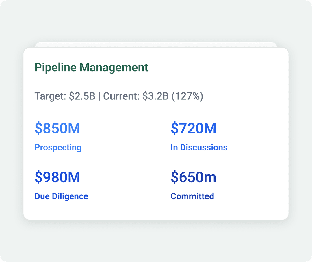Click the word "Discussions" in the stage label
Viewport: 312px width, 262px height.
(204, 148)
